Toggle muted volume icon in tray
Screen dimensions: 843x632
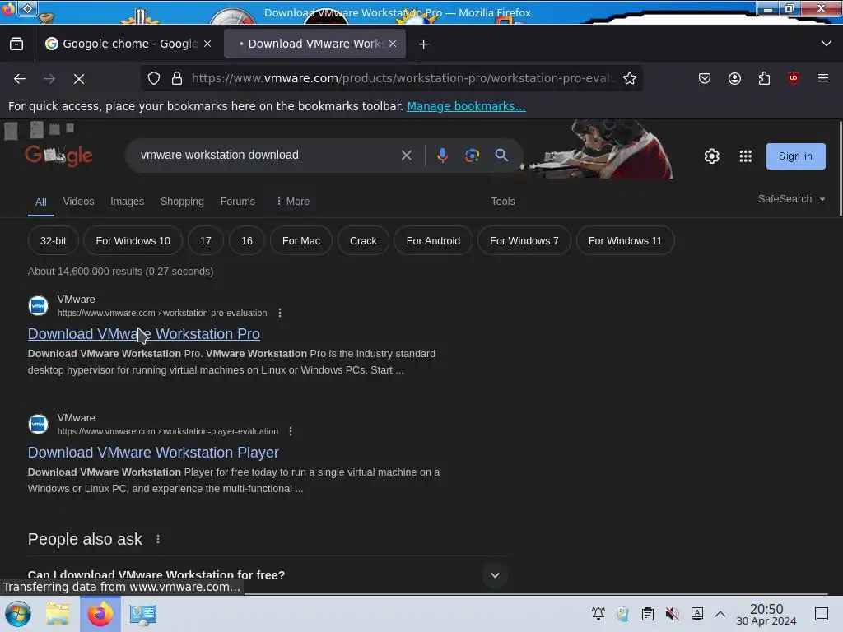[x=672, y=614]
